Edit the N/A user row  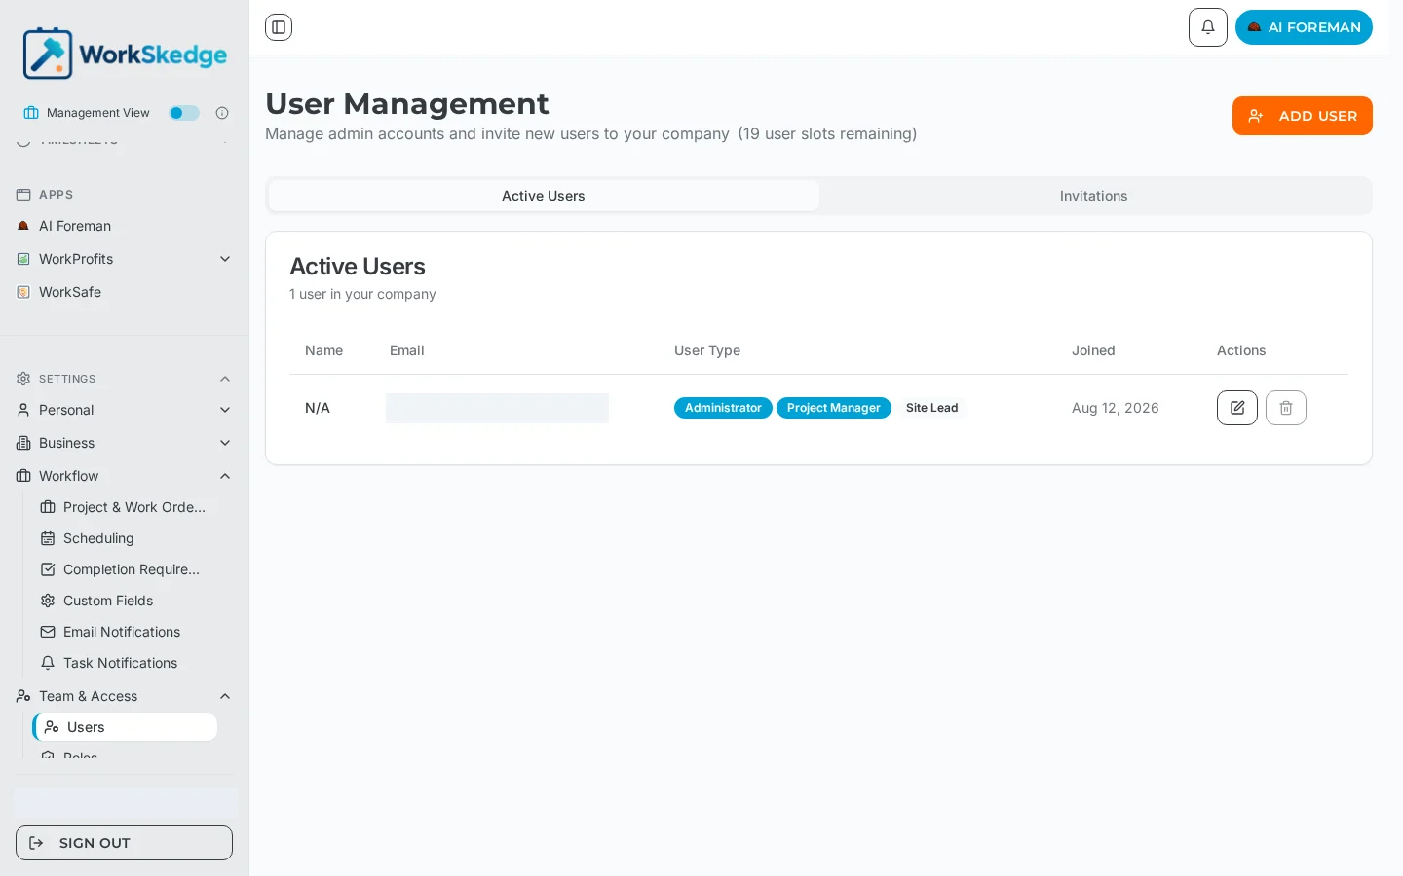(1237, 408)
